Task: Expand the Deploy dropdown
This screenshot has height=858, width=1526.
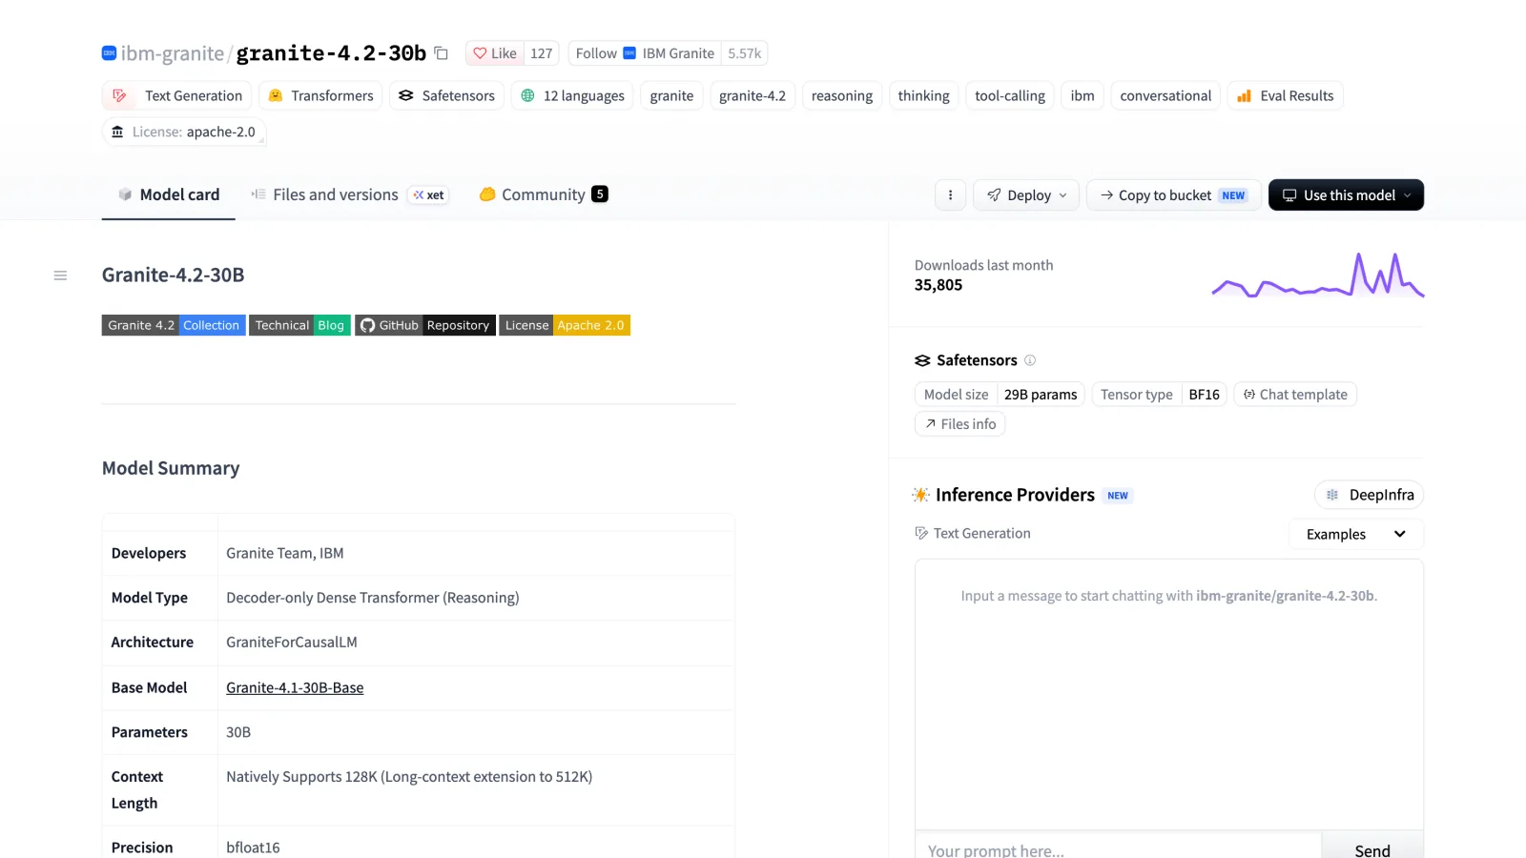Action: [1026, 195]
